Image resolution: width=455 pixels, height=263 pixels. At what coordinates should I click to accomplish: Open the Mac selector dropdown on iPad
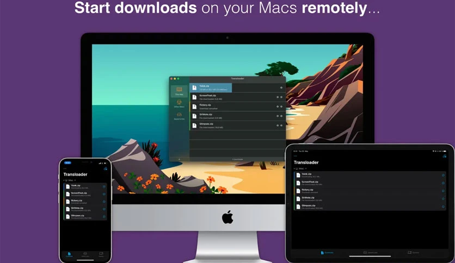click(300, 168)
